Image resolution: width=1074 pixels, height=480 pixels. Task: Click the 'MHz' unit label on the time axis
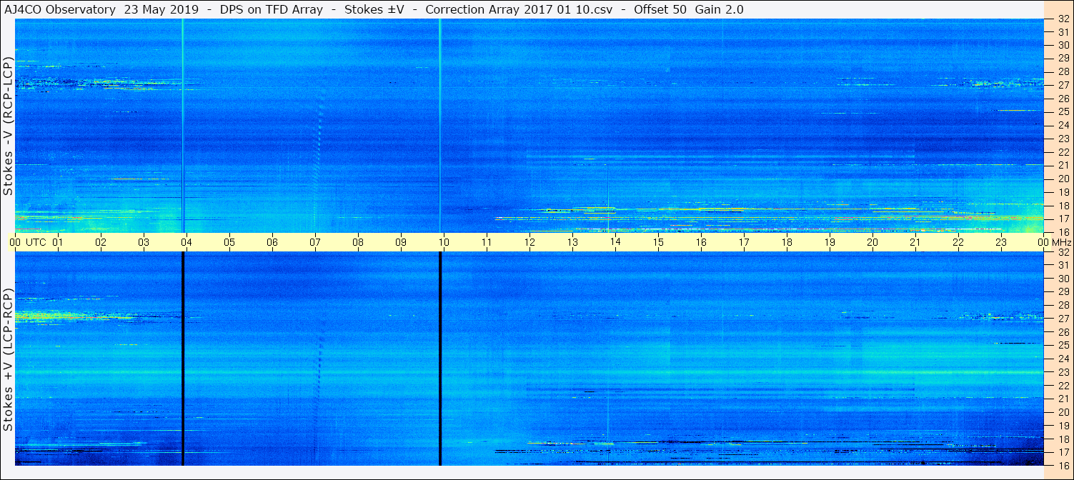point(1060,242)
